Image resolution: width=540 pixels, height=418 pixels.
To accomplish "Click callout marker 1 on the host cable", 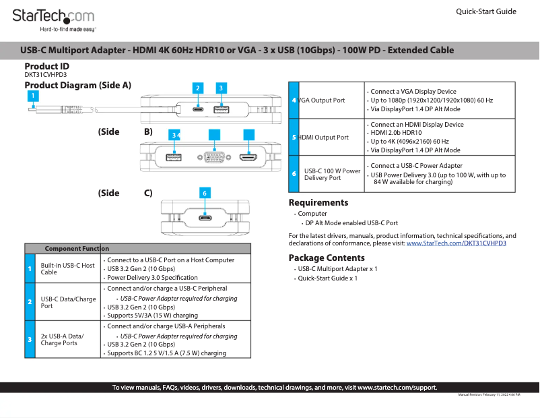I will tap(33, 96).
